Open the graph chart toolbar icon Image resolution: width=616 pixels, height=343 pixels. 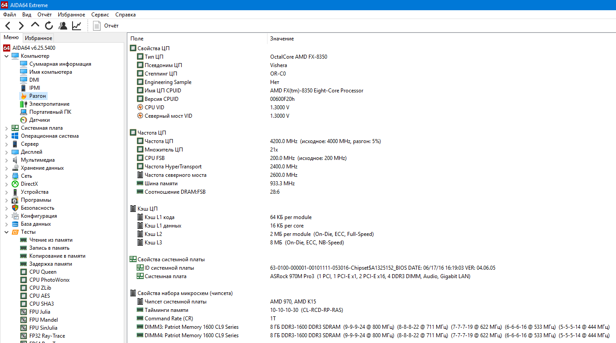[77, 26]
